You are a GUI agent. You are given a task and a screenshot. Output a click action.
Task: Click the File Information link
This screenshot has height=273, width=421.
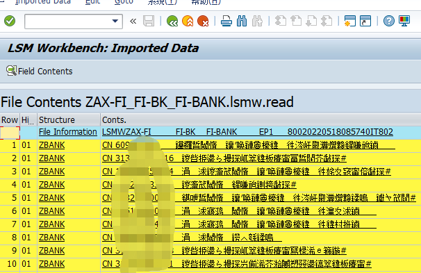pos(67,132)
